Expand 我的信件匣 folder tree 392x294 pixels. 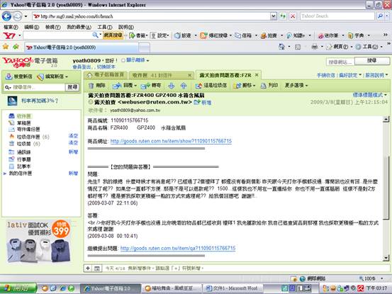pyautogui.click(x=4, y=174)
